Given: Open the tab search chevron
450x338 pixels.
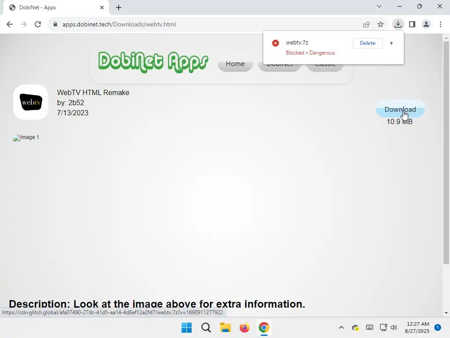Looking at the screenshot, I should point(379,6).
